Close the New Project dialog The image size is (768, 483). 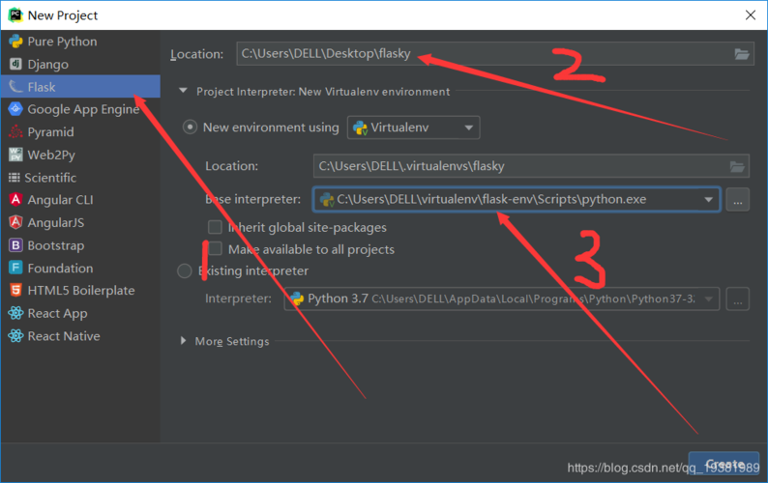pyautogui.click(x=751, y=15)
